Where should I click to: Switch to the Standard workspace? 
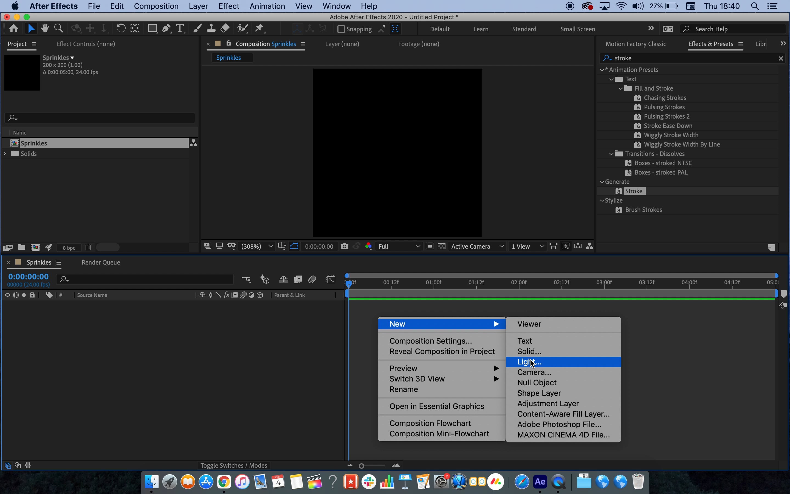524,29
